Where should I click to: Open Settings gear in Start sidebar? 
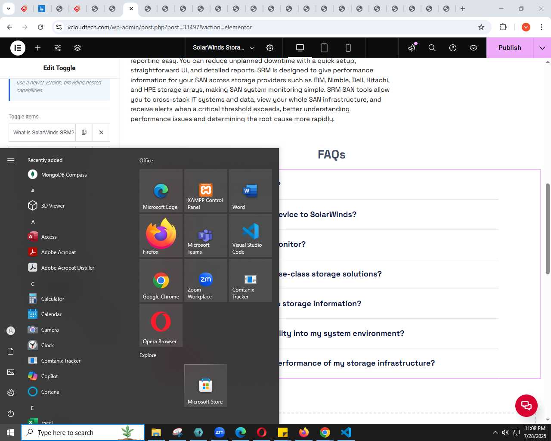(11, 393)
